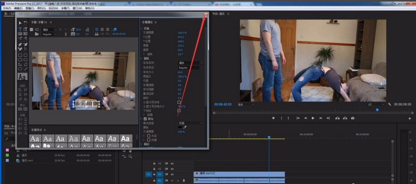The image size is (416, 184).
Task: Select the horizontal Type tool
Action: 20,29
